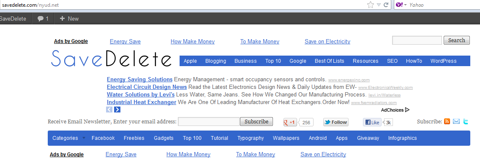This screenshot has height=163, width=480.
Task: Open URL history dropdown arrow
Action: (379, 5)
